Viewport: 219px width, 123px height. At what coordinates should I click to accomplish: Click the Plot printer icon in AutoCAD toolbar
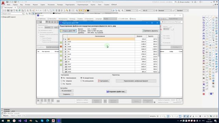[11, 11]
